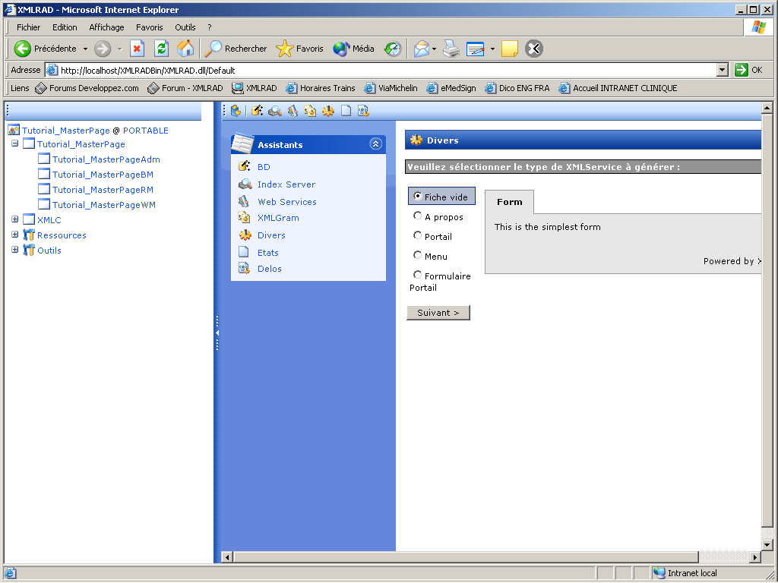Click the Web Services icon in Assistants panel
This screenshot has height=583, width=778.
coord(244,202)
